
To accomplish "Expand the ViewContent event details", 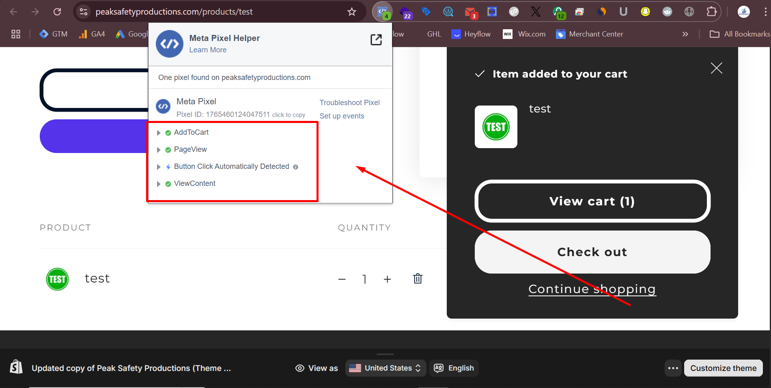I will coord(159,184).
